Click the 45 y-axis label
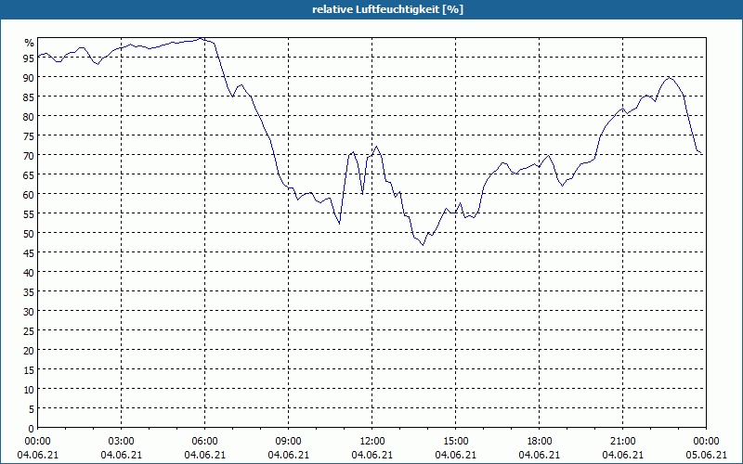Viewport: 743px width, 464px height. click(29, 252)
